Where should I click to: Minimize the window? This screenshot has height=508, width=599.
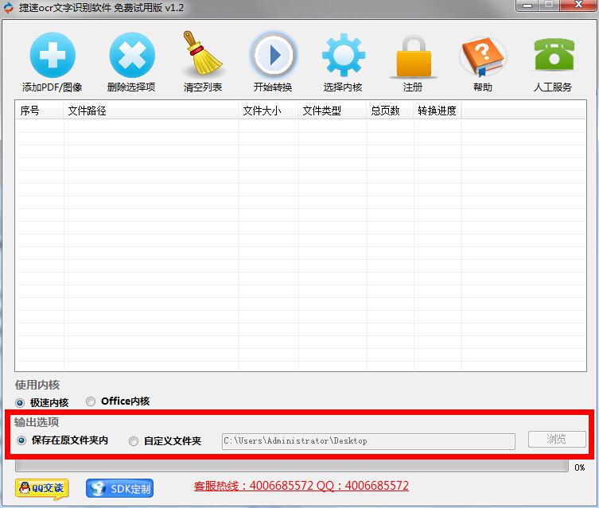click(x=527, y=6)
